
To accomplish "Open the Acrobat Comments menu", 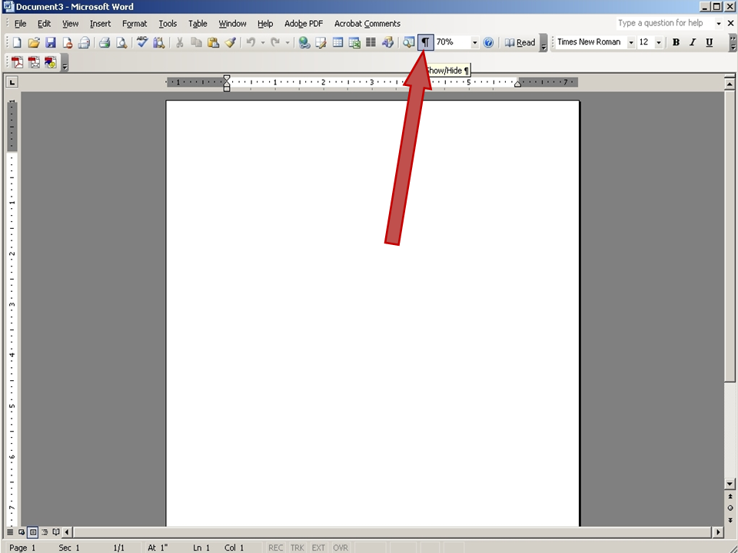I will 367,23.
